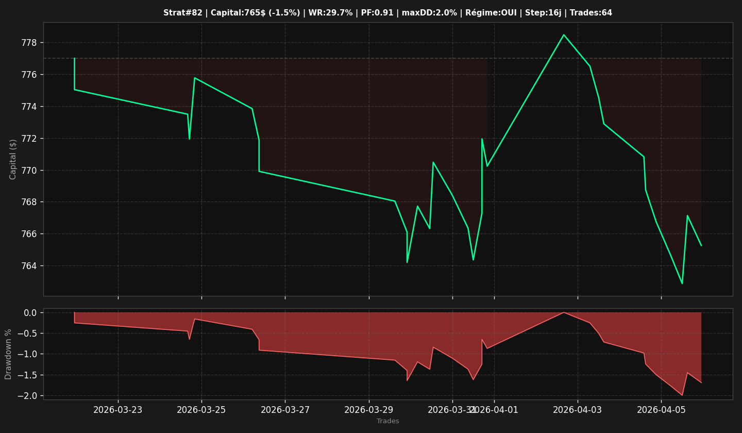The image size is (742, 433).
Task: Click the chart title starting 'Strat#82'
Action: 387,13
